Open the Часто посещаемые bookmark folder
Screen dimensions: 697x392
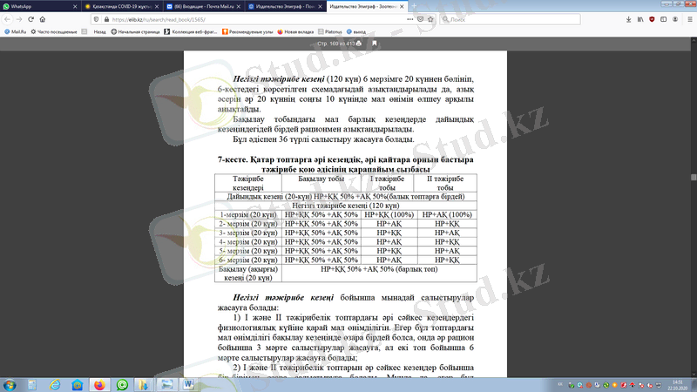(54, 32)
